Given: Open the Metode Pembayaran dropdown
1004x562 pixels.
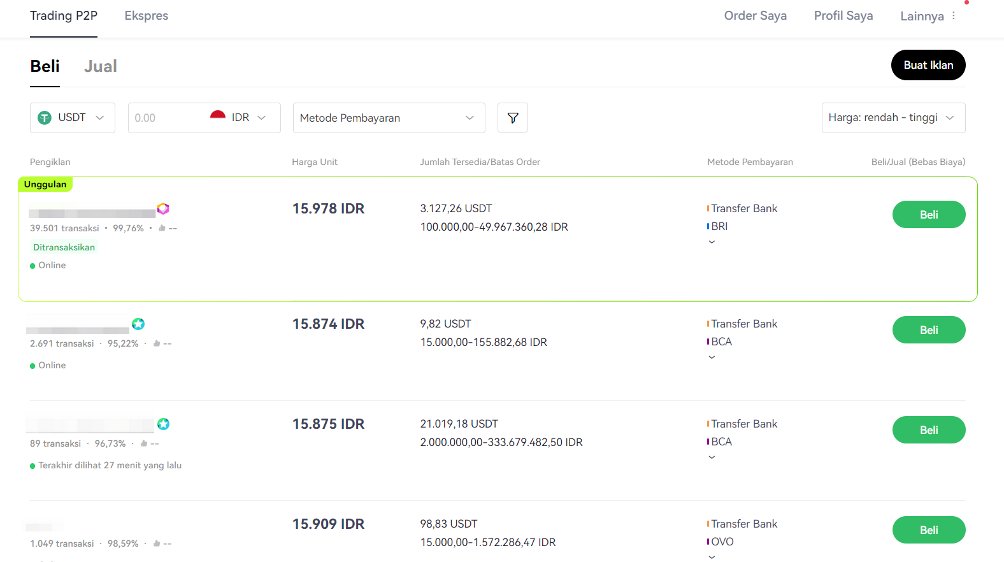Looking at the screenshot, I should (x=389, y=118).
